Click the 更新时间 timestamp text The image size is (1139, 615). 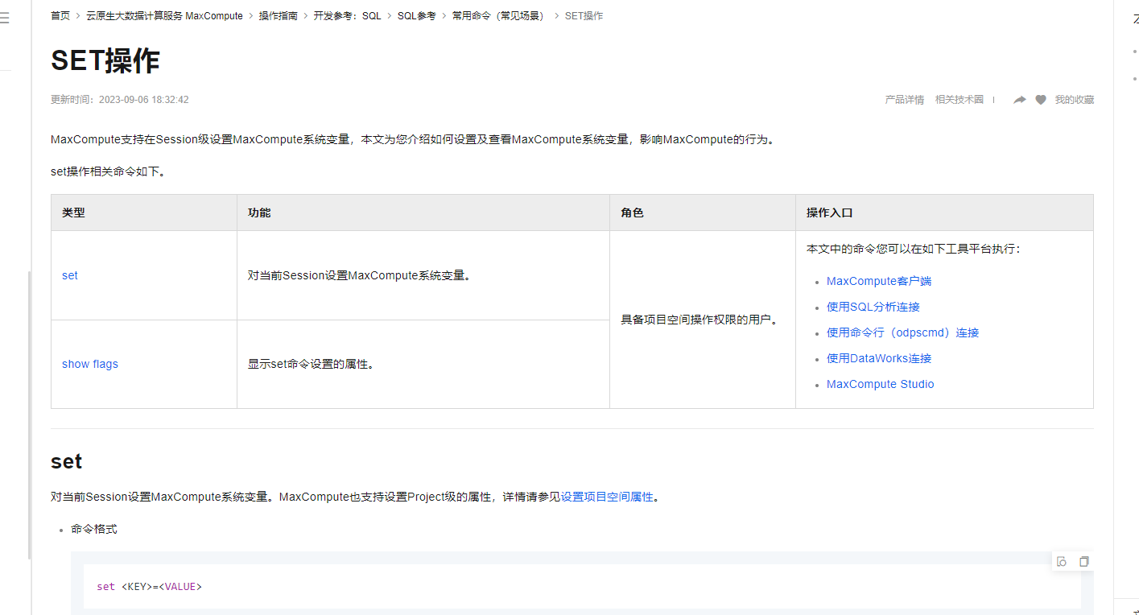tap(120, 100)
